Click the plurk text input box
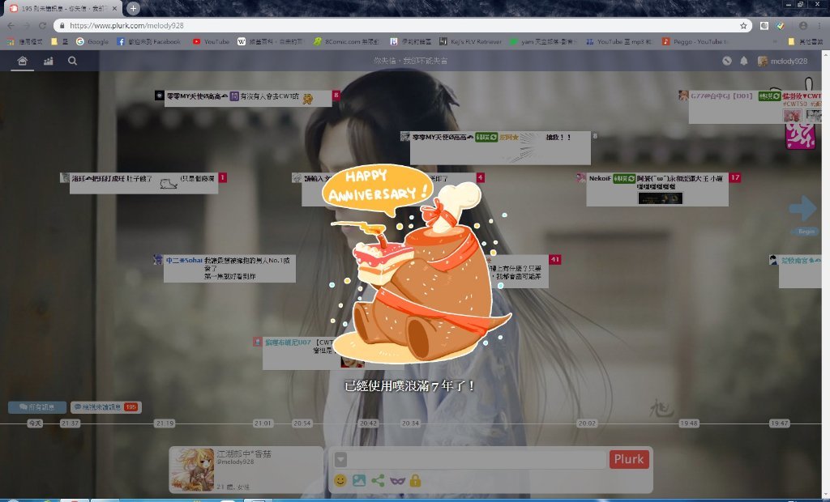This screenshot has height=502, width=830. 477,459
